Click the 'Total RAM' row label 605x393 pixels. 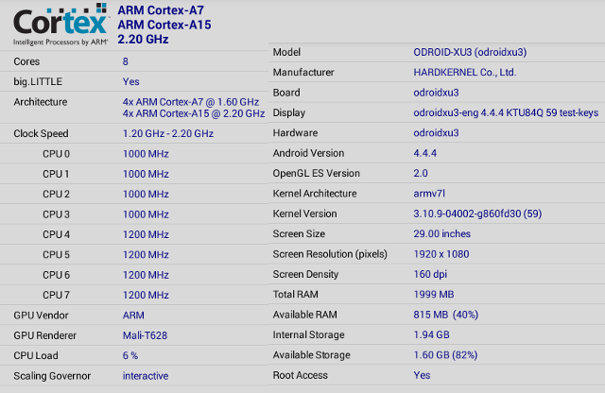pyautogui.click(x=296, y=294)
